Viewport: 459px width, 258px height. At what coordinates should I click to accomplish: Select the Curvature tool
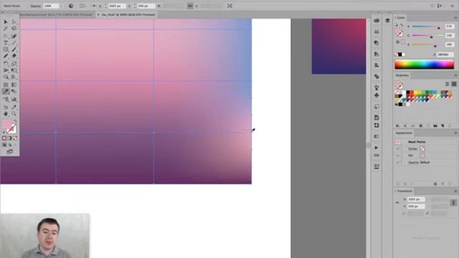(x=14, y=37)
